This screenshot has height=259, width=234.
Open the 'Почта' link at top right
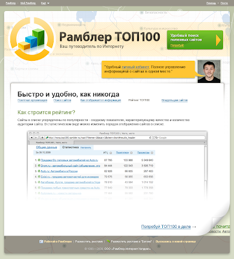pos(224,3)
